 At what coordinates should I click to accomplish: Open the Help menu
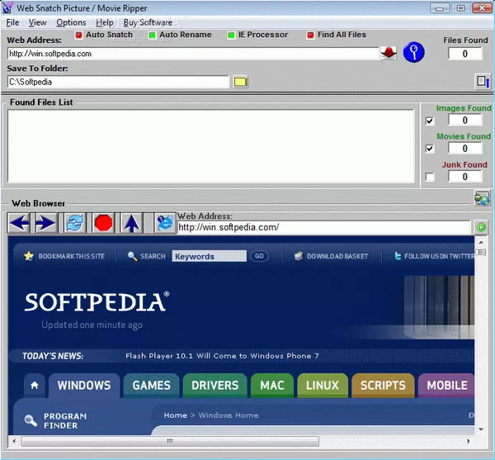(x=105, y=23)
